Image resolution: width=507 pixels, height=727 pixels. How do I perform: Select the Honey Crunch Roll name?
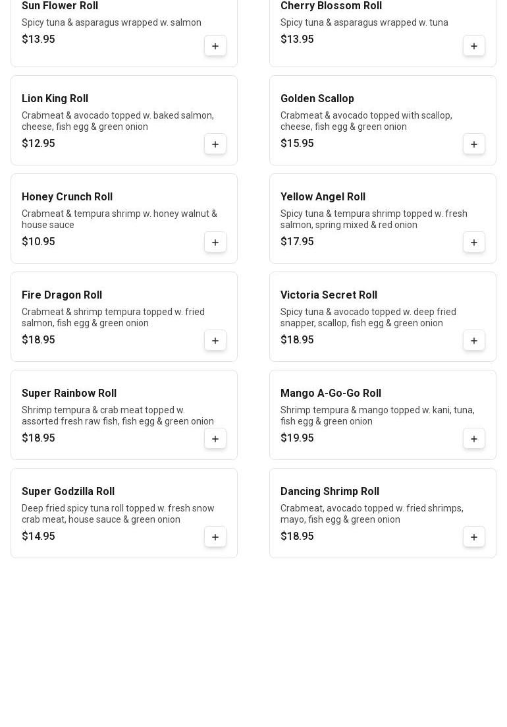pyautogui.click(x=67, y=197)
